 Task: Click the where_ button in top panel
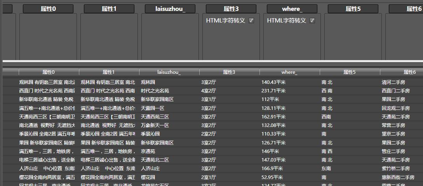pyautogui.click(x=292, y=9)
